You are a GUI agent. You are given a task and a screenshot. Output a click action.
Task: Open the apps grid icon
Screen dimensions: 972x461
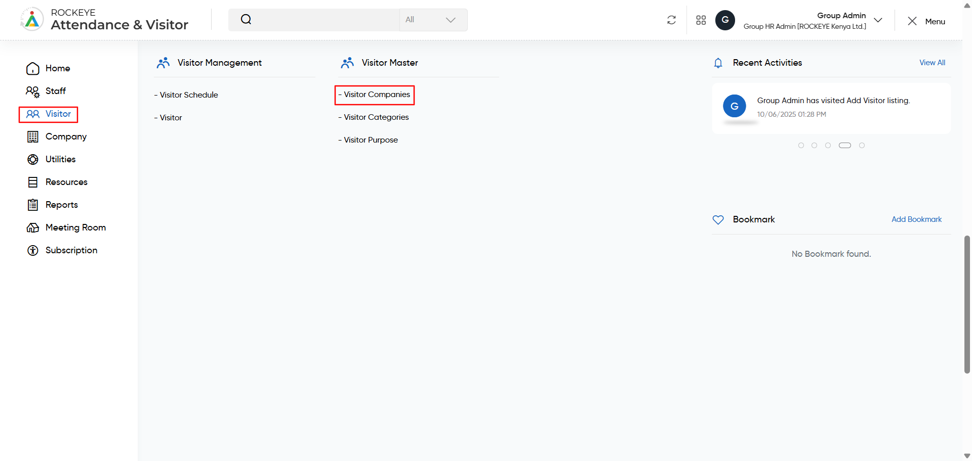701,20
